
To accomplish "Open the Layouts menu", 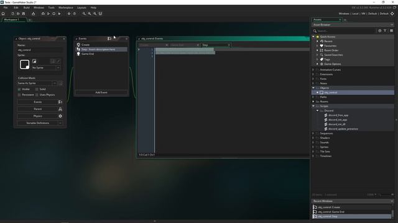I will 81,7.
